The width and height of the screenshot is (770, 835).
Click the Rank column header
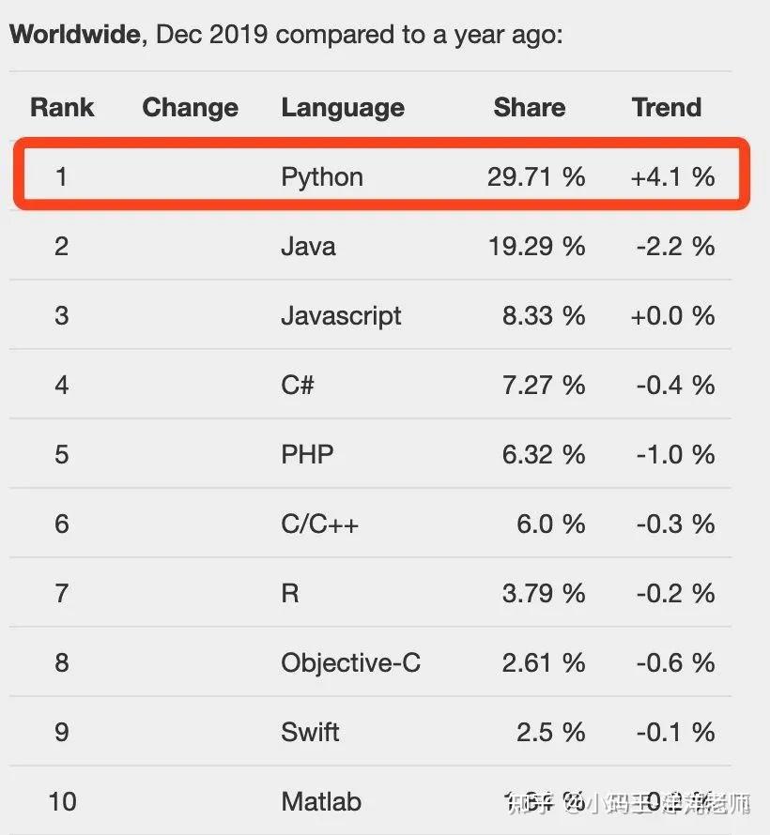pos(62,107)
